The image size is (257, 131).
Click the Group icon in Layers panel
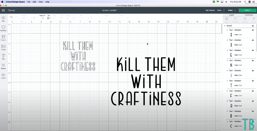point(227,19)
